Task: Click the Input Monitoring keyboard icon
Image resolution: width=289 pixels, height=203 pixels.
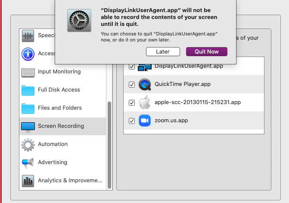Action: coord(28,73)
